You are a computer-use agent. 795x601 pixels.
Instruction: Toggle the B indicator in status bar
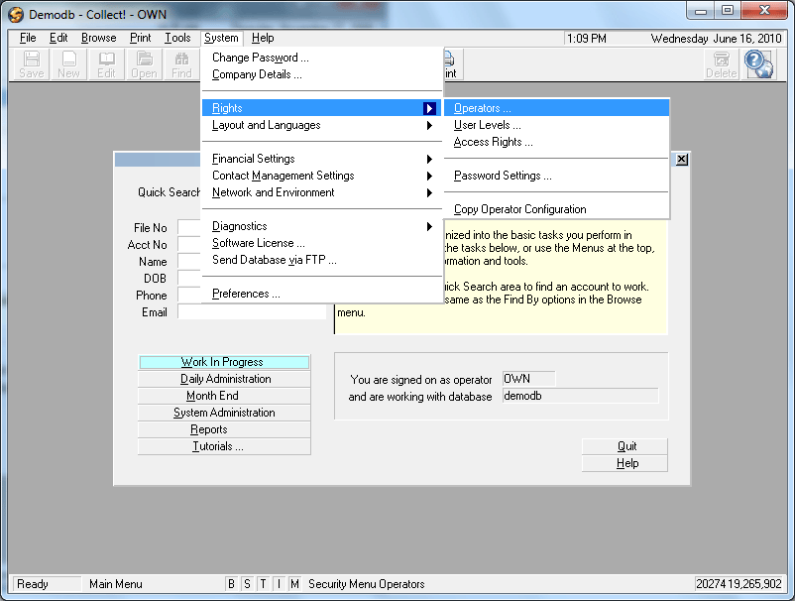pyautogui.click(x=231, y=584)
